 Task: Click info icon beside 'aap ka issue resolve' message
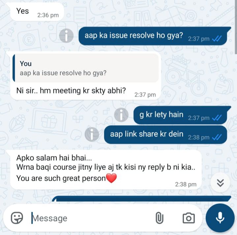[66, 36]
